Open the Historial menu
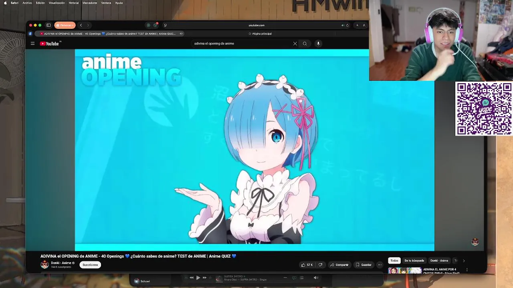 coord(74,3)
